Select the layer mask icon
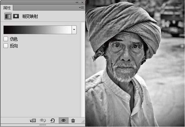The height and width of the screenshot is (127, 185). [16, 16]
